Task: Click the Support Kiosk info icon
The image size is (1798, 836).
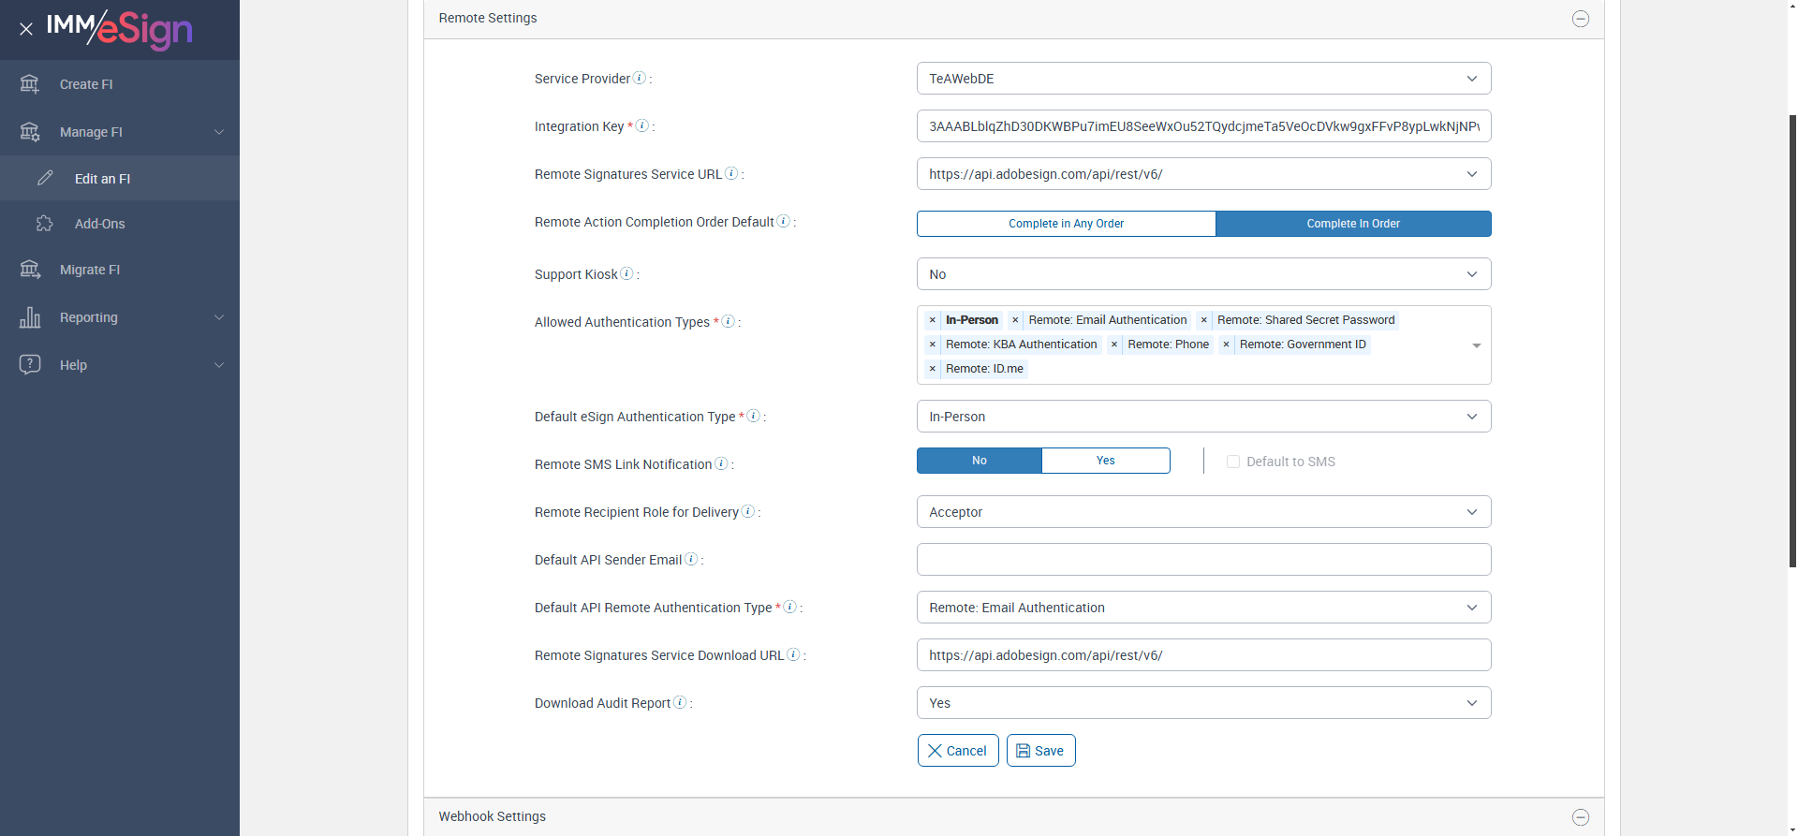Action: point(627,274)
